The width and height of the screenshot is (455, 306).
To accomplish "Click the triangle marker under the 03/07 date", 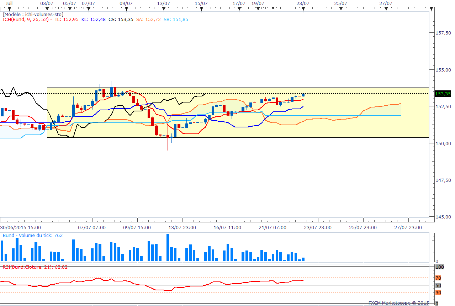I will pos(47,9).
